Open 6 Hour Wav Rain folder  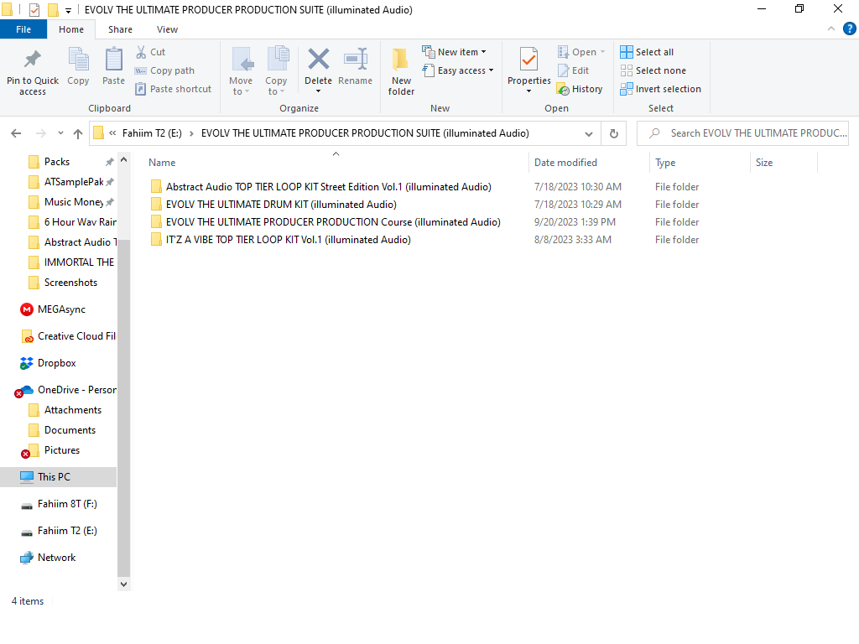(80, 221)
